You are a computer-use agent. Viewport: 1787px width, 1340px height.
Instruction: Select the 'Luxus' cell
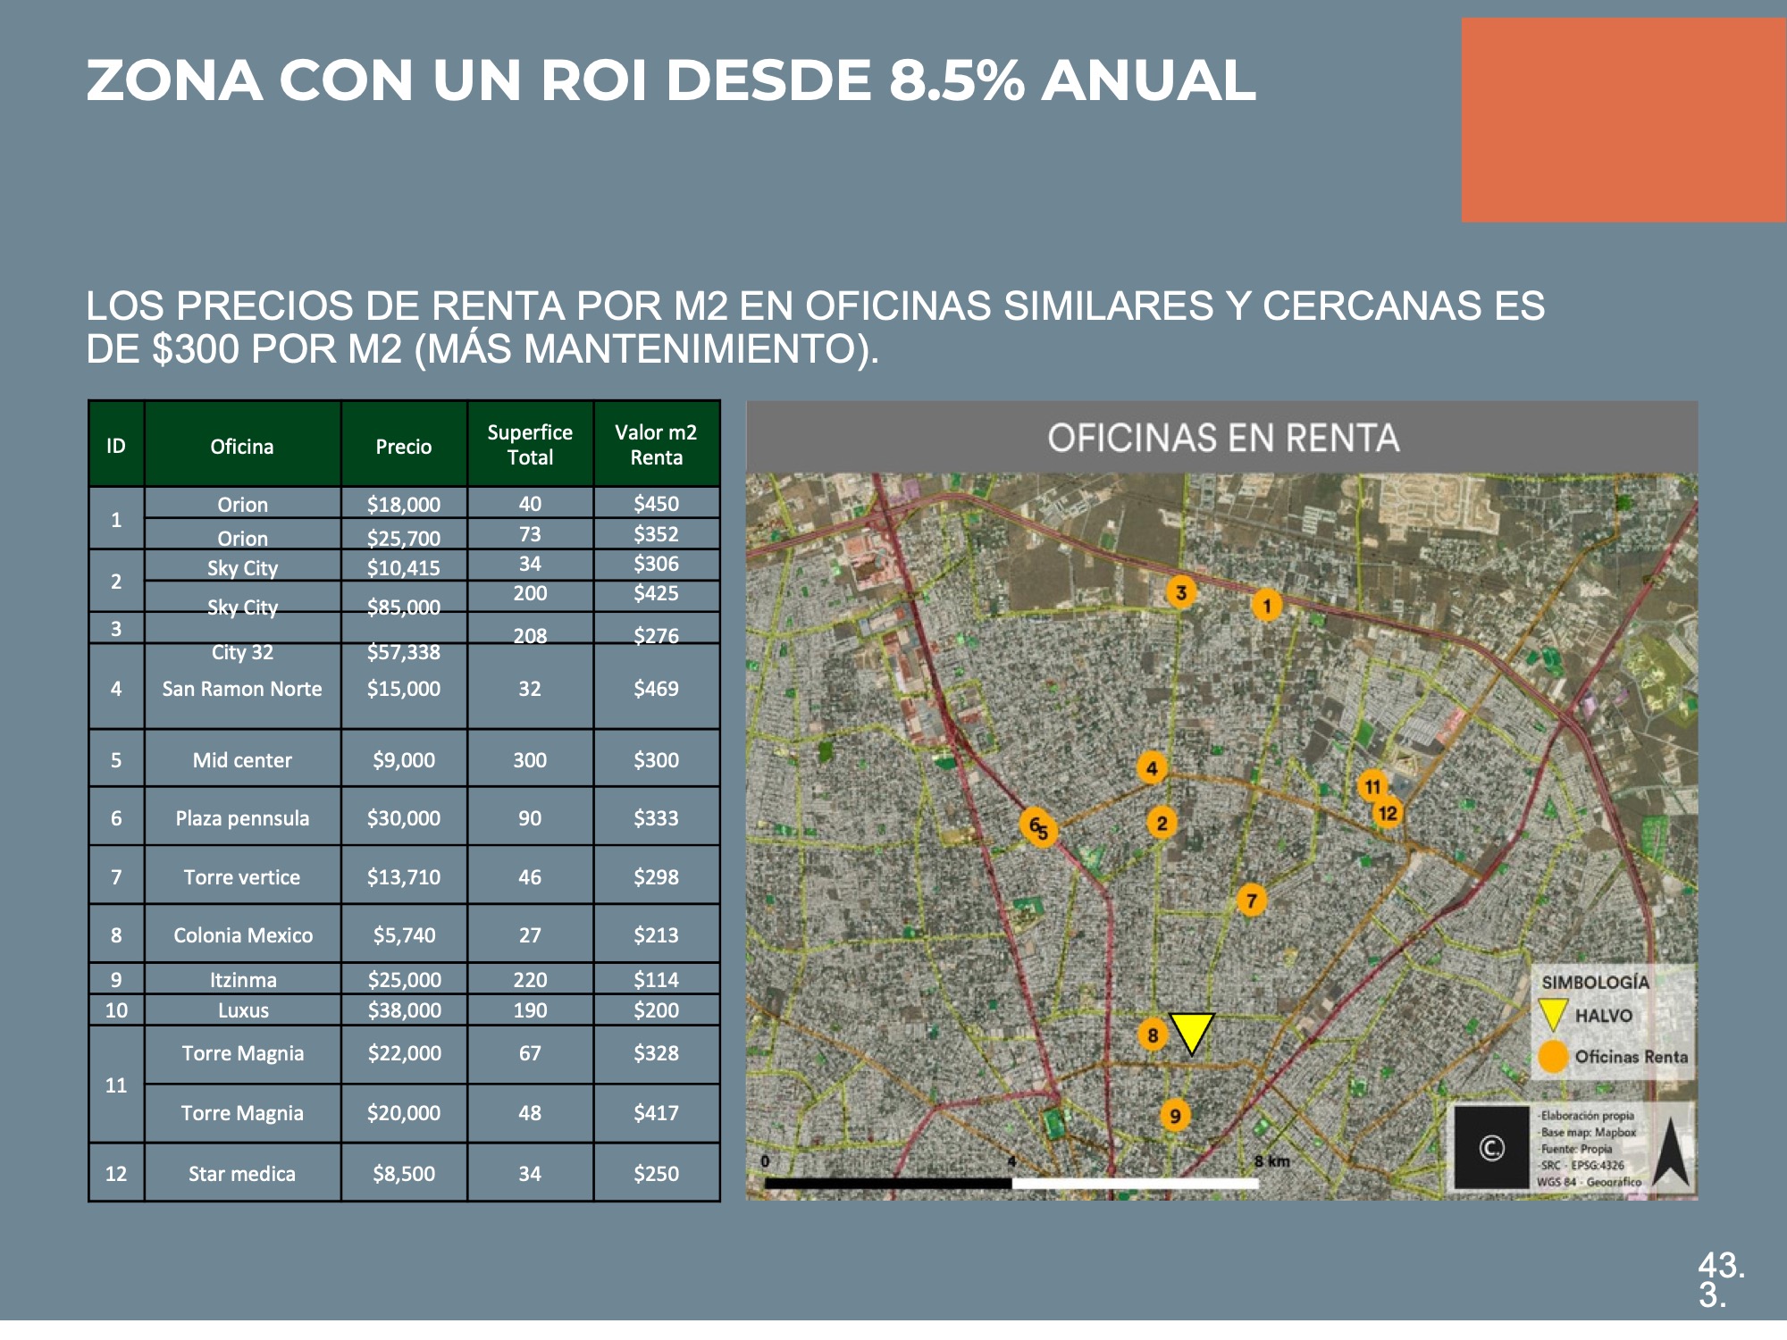point(242,1010)
